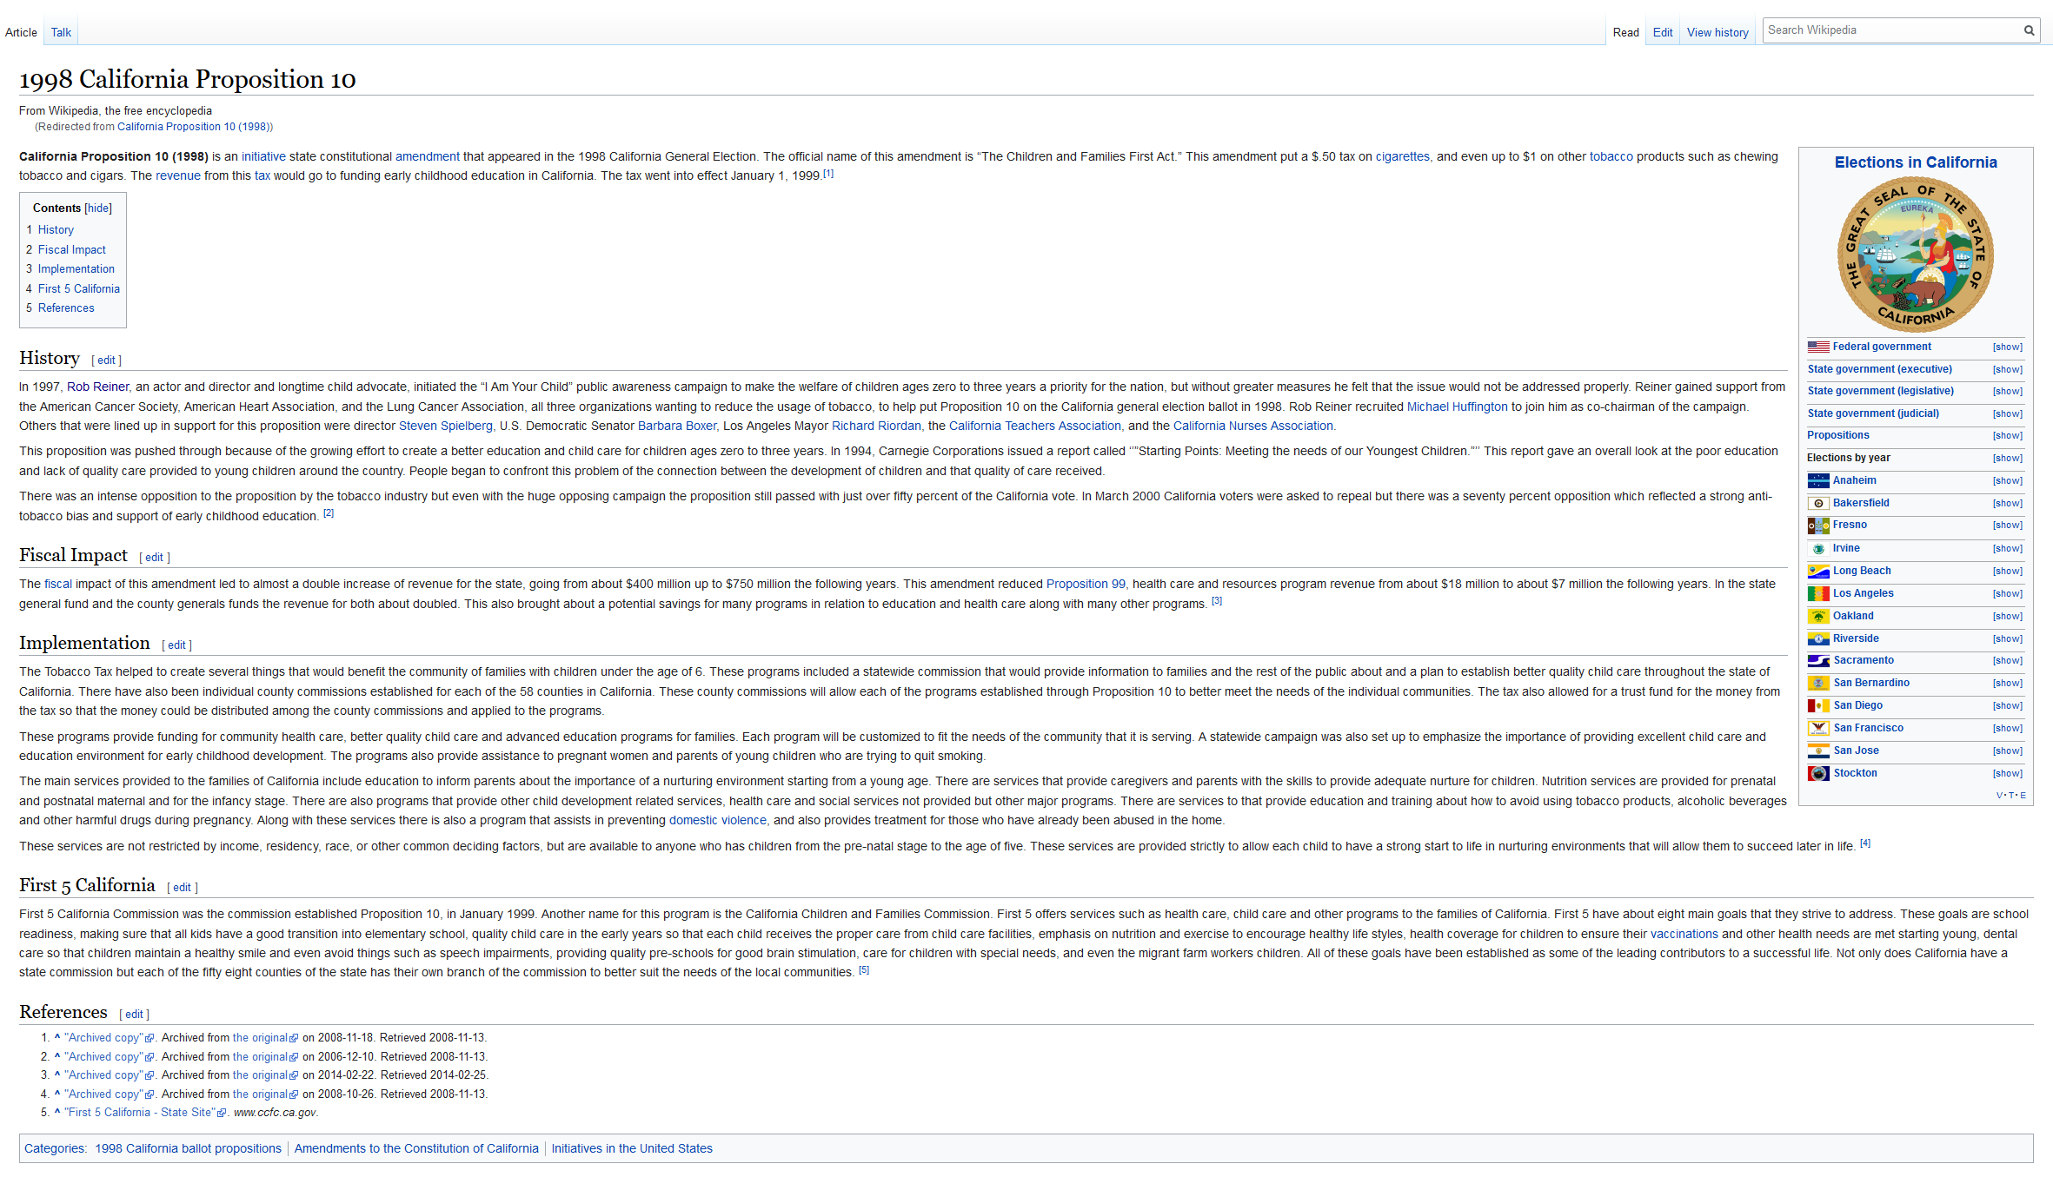Image resolution: width=2053 pixels, height=1177 pixels.
Task: Expand the Stockton elections list
Action: pyautogui.click(x=2008, y=774)
